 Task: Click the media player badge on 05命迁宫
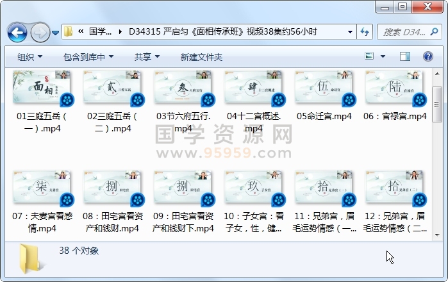(349, 100)
